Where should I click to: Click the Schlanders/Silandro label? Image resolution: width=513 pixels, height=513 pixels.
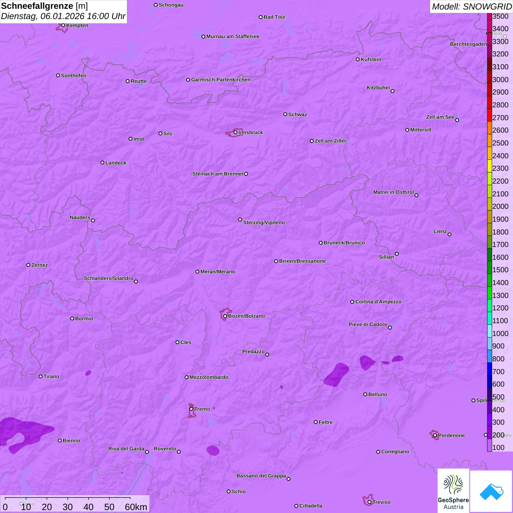[108, 278]
